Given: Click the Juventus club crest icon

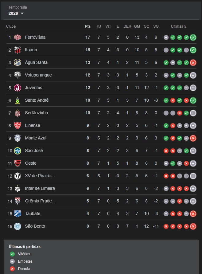Looking at the screenshot, I should [x=17, y=88].
